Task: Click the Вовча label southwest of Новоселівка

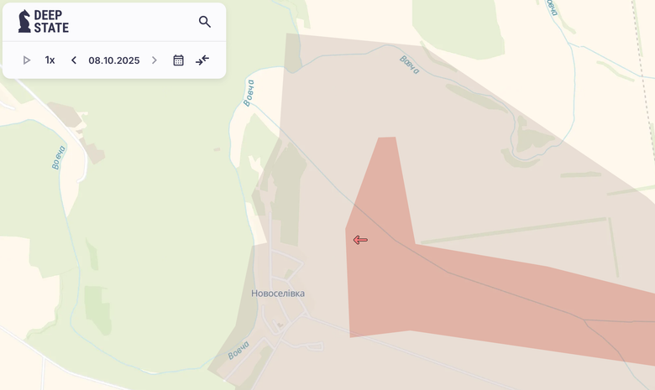Action: pyautogui.click(x=238, y=351)
